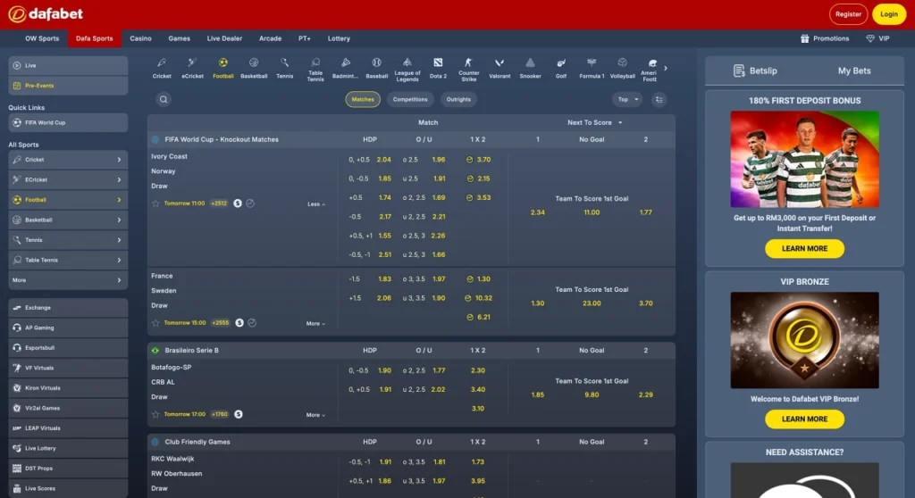Switch to the Competitions tab

point(410,100)
